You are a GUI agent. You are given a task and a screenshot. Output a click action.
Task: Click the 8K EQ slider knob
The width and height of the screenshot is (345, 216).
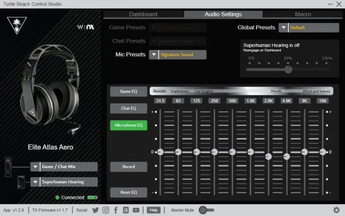tap(305, 152)
